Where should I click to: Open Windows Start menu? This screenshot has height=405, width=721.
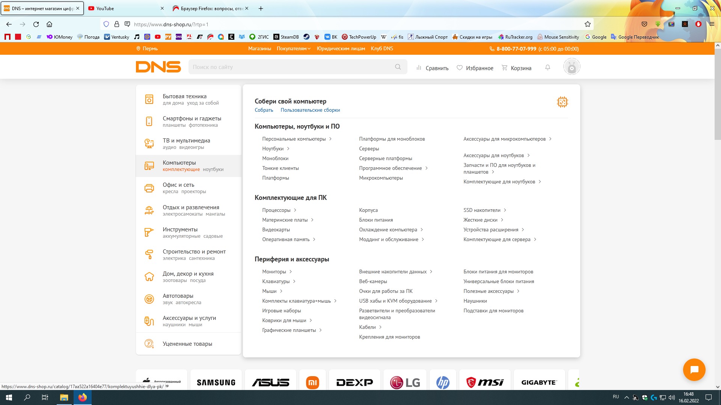(x=9, y=397)
